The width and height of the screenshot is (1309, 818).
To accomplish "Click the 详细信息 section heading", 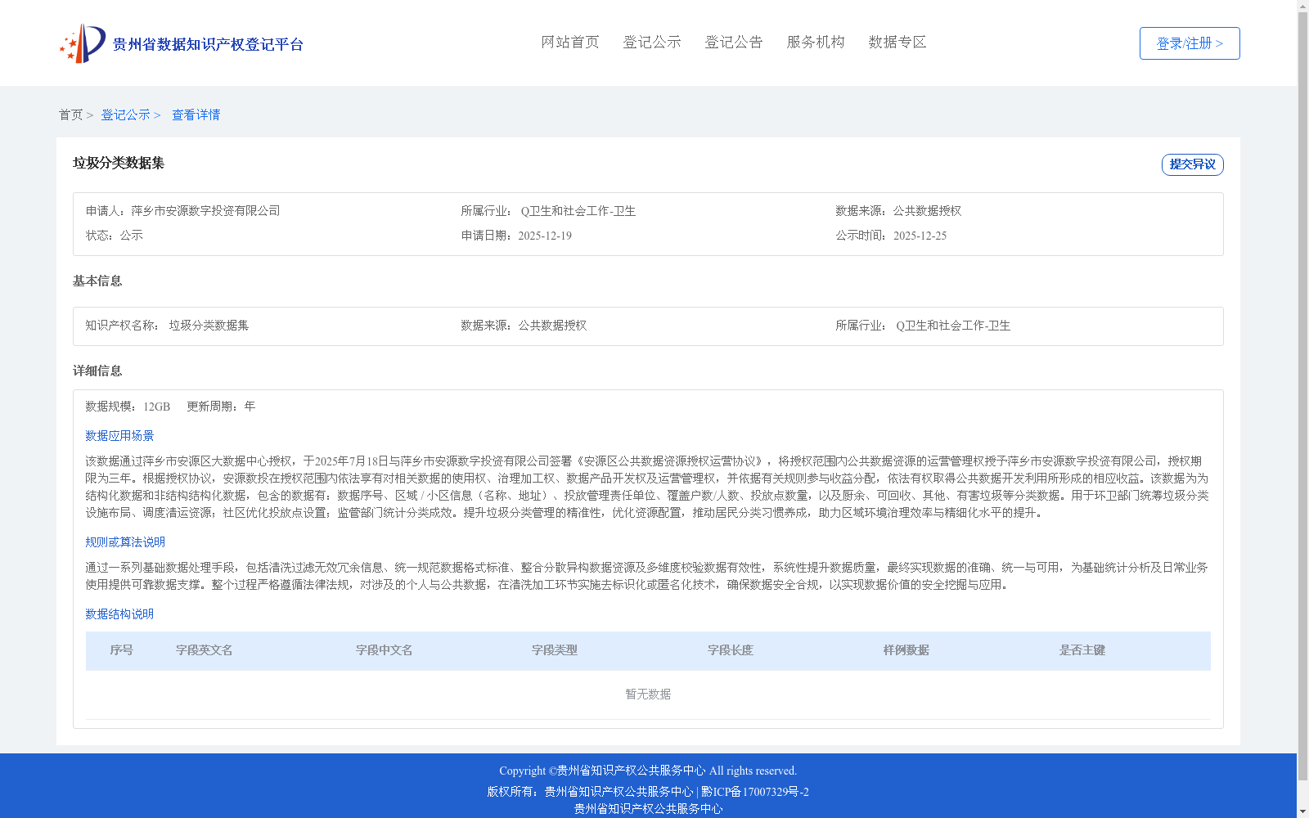I will 97,371.
